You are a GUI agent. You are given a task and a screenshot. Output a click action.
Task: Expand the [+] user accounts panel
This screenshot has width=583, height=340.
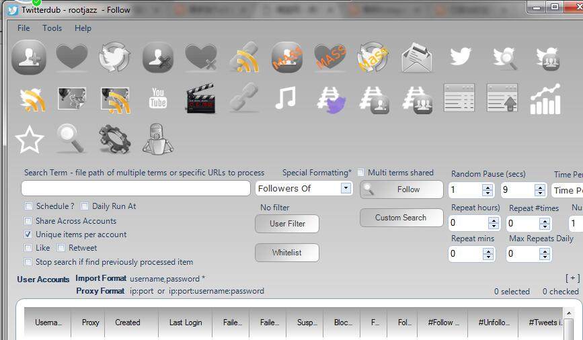(573, 278)
